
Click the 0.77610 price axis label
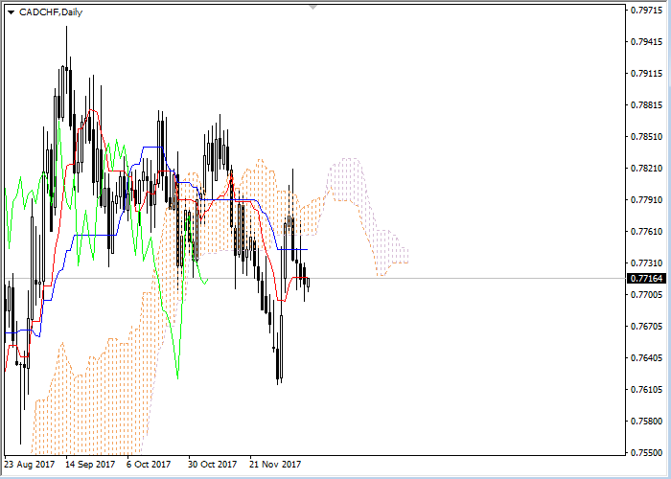click(647, 232)
